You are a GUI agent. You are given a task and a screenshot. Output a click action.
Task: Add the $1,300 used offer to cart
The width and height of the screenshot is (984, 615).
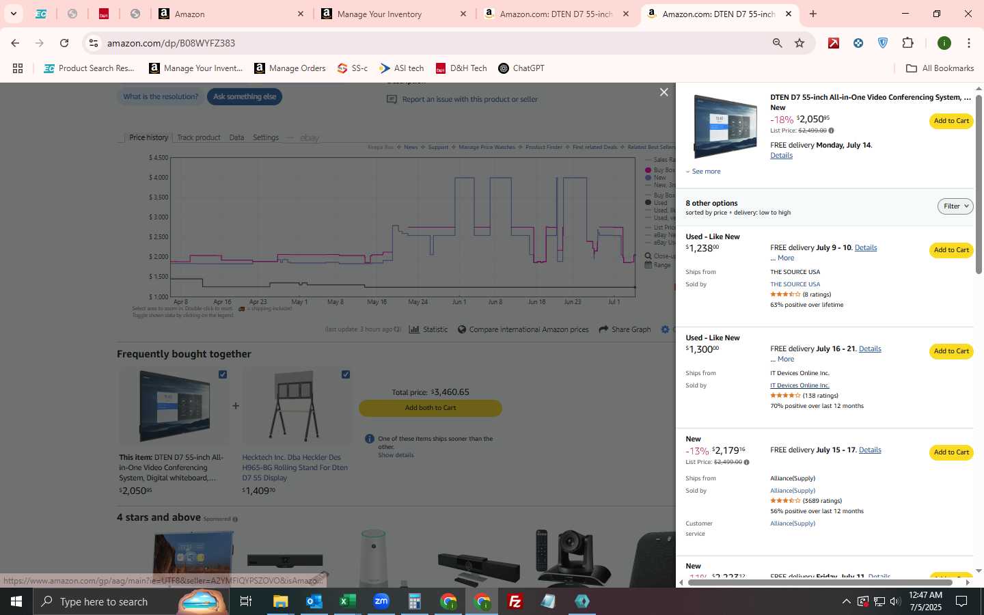951,351
